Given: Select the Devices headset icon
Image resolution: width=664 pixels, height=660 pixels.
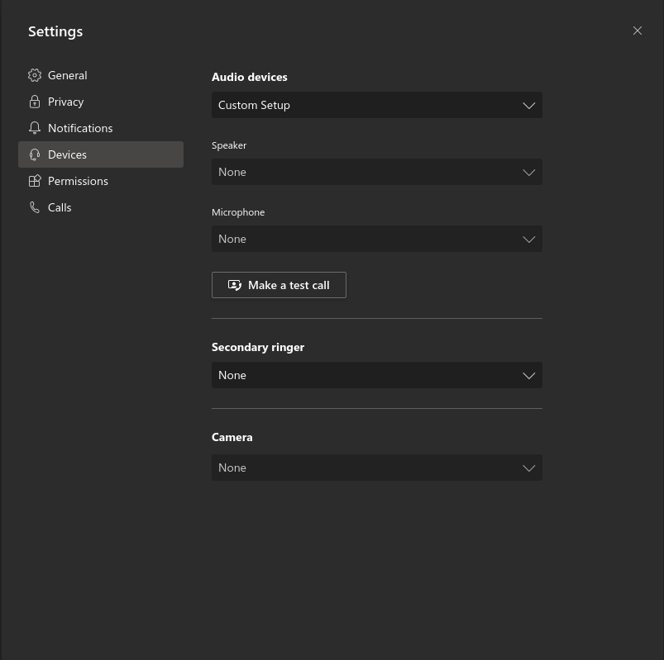Looking at the screenshot, I should coord(35,154).
